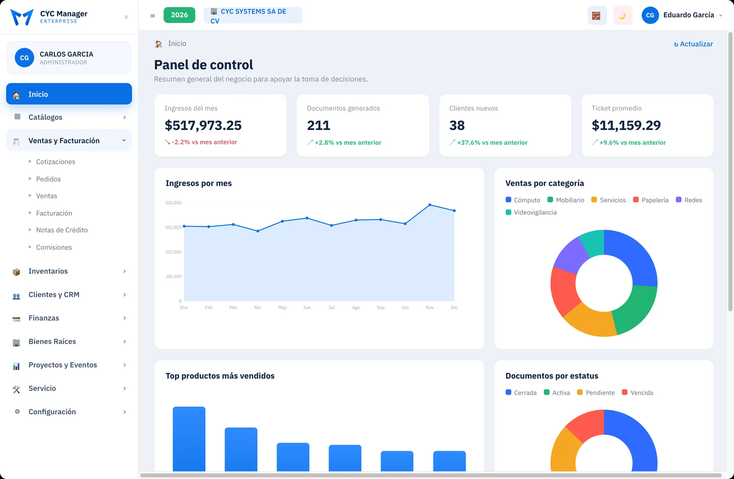Click the Nov data point on income chart
The image size is (734, 479).
tap(430, 205)
